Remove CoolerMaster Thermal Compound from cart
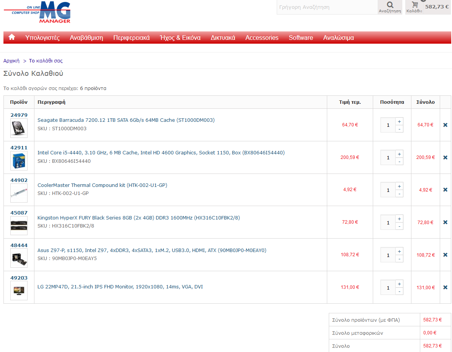The image size is (452, 352). click(x=445, y=190)
